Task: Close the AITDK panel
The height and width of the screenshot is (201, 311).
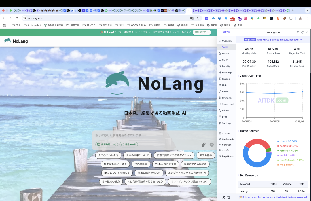Action: (307, 32)
